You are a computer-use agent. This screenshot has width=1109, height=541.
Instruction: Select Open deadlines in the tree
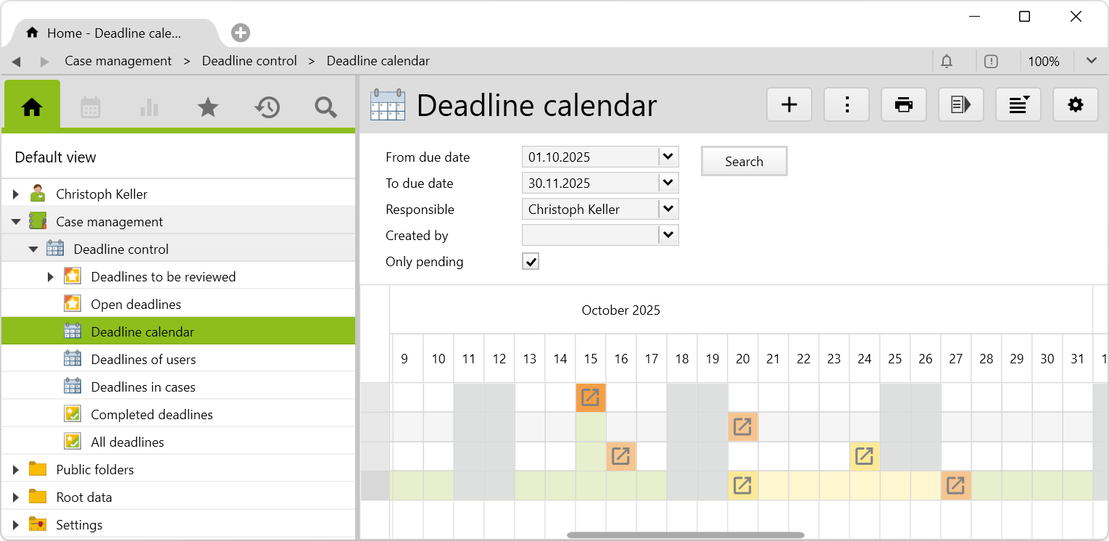tap(136, 305)
